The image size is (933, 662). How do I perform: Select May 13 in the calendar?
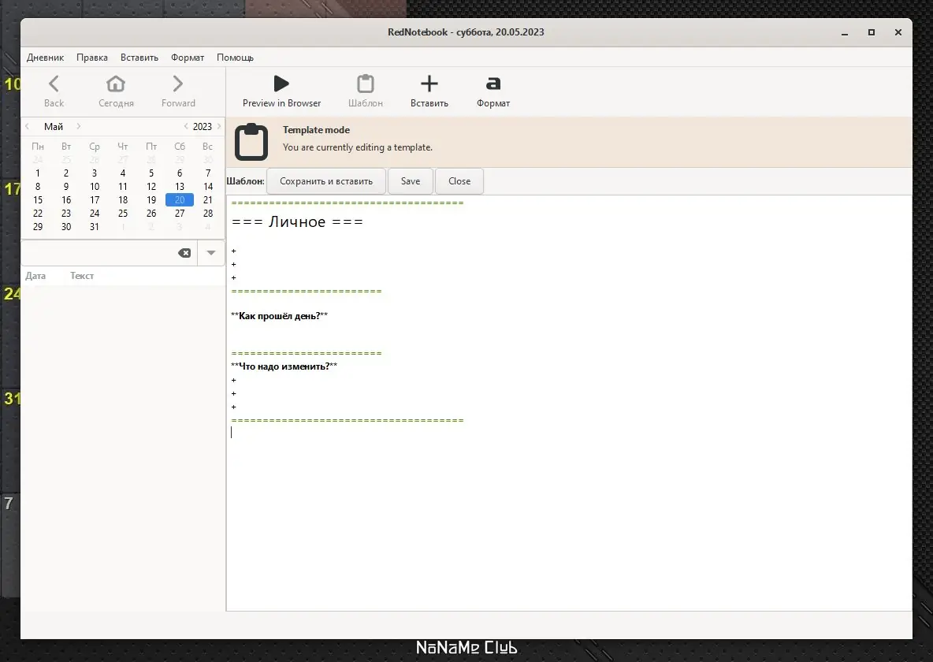180,187
